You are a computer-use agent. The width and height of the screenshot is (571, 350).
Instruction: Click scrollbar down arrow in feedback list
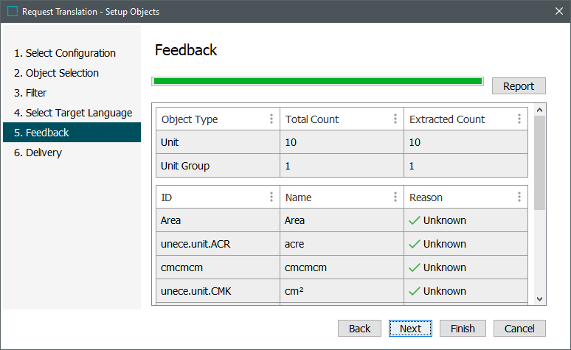coord(539,298)
